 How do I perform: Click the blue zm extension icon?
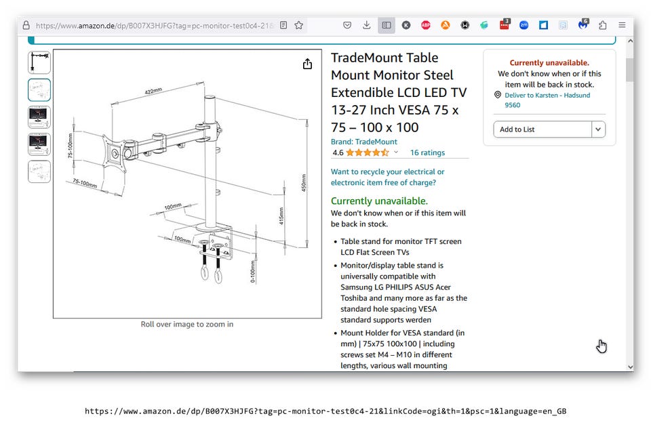coord(524,25)
